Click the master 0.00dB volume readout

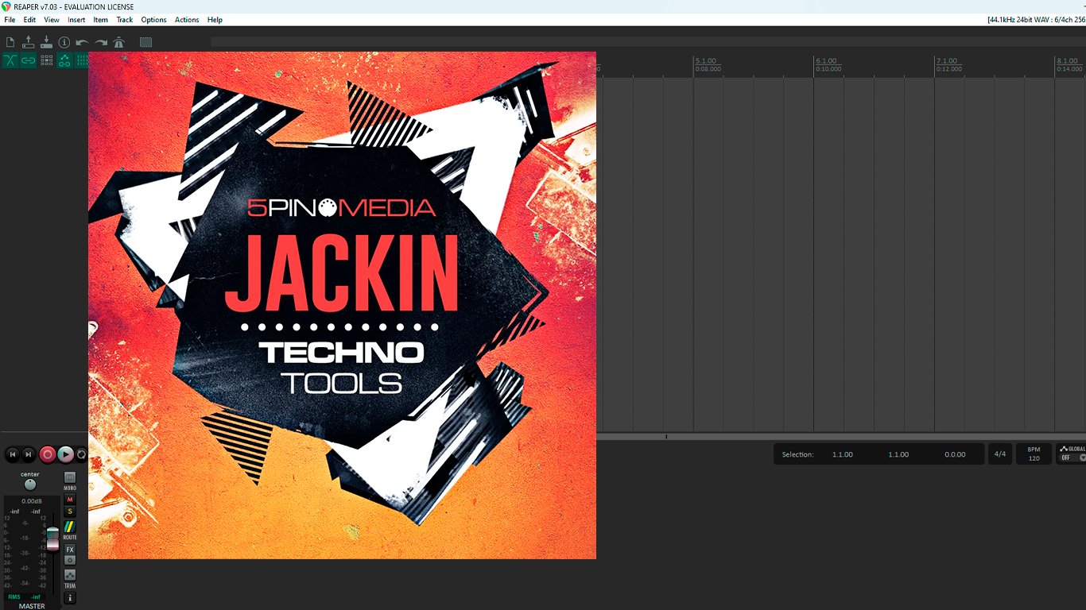(32, 501)
